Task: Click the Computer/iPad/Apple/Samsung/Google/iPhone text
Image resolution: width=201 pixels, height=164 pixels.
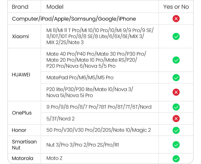Action: point(74,19)
